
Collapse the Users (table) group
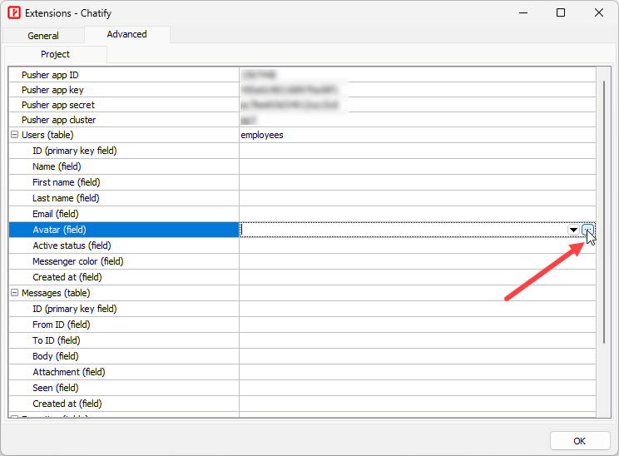pos(15,135)
